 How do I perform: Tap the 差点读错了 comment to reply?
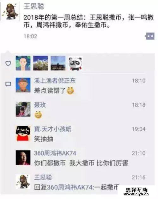[54, 90]
